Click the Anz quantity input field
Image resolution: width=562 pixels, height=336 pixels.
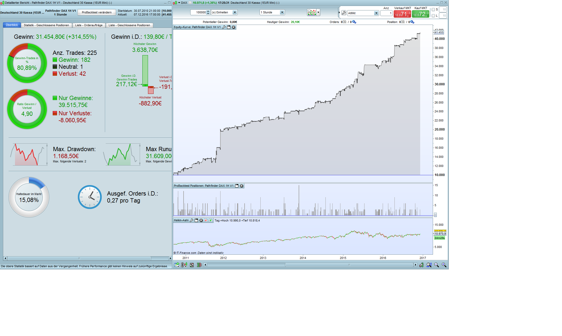386,13
